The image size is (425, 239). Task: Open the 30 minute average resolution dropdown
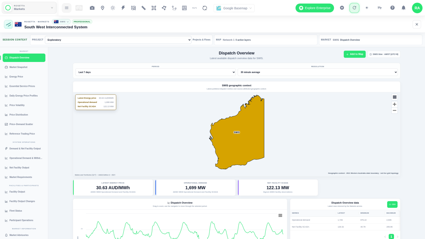(318, 72)
